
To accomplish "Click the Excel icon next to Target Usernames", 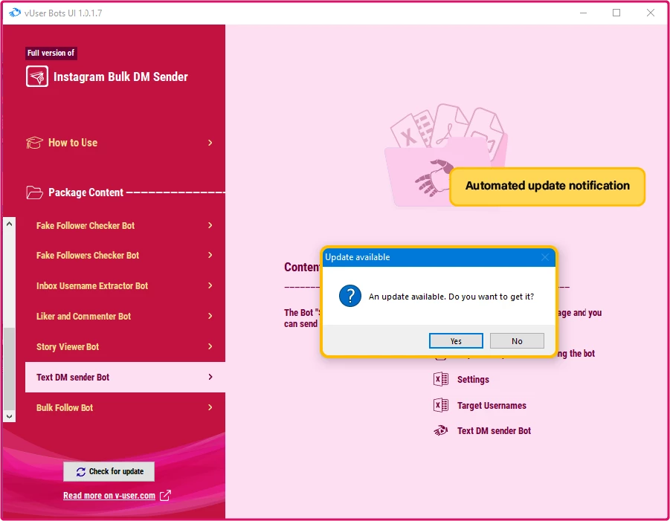I will pyautogui.click(x=440, y=405).
